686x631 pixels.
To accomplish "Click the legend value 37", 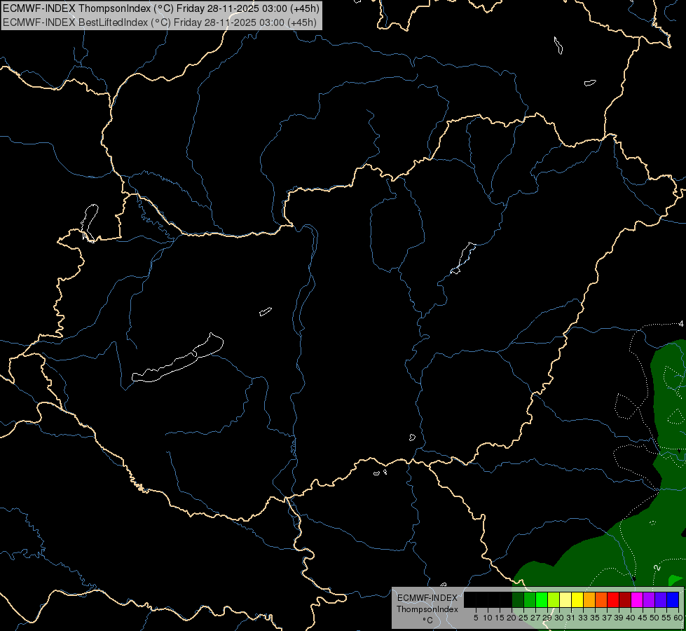I will coord(608,618).
